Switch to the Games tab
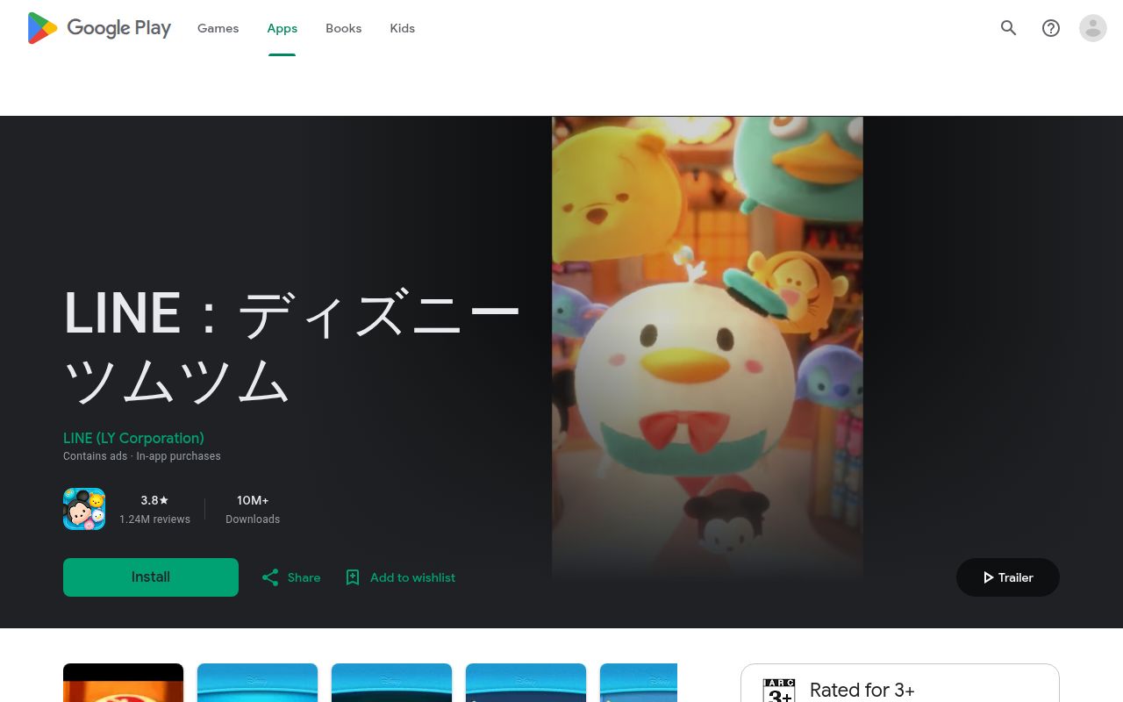The height and width of the screenshot is (702, 1123). point(218,28)
